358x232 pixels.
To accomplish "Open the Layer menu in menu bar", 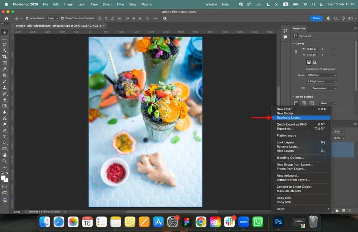I will click(81, 4).
